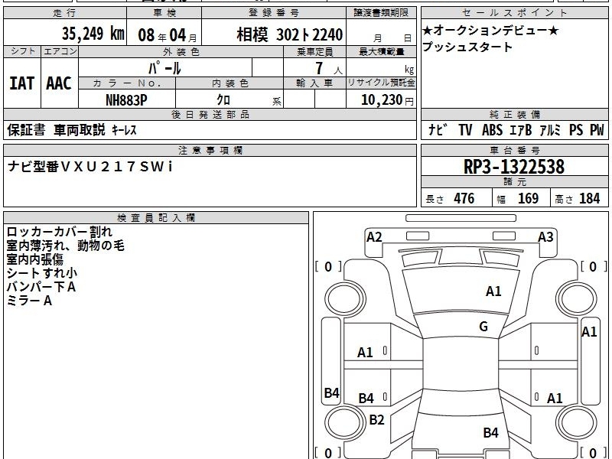Click the セールスポイント section header
The image size is (612, 459).
[x=514, y=13]
